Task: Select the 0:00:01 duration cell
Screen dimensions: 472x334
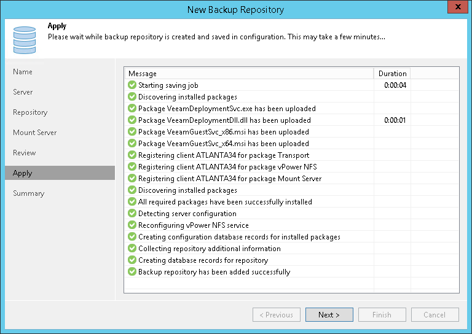Action: [x=395, y=120]
